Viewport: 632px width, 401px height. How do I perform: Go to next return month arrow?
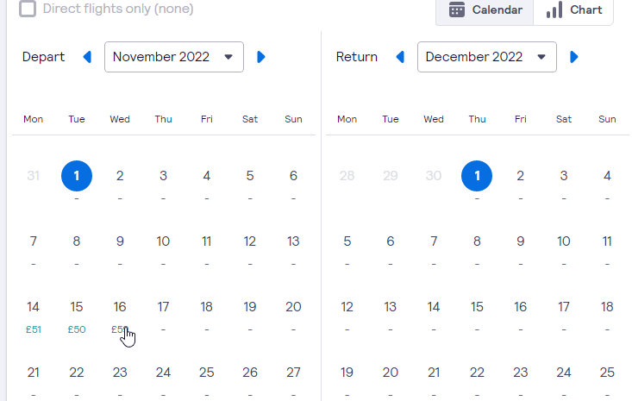pyautogui.click(x=574, y=57)
